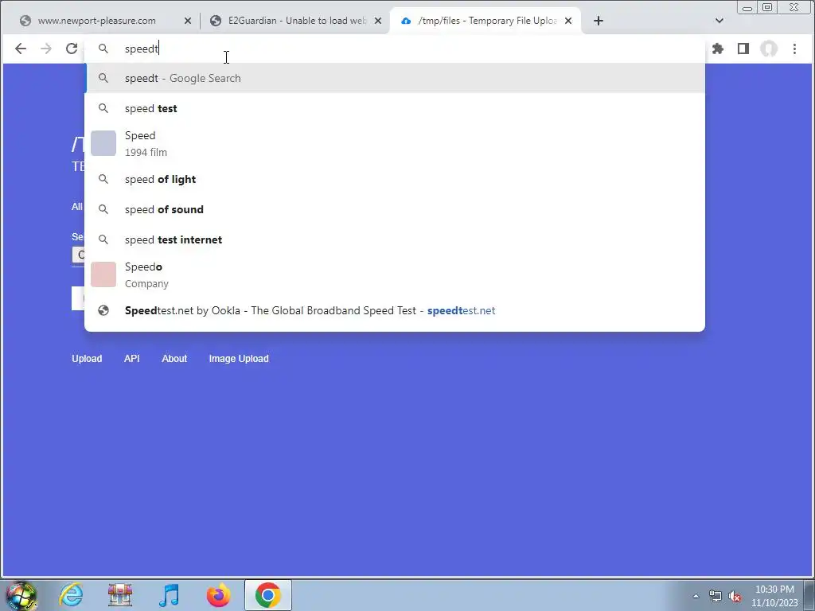Open the file manager taskbar icon
The height and width of the screenshot is (611, 815).
pos(120,595)
